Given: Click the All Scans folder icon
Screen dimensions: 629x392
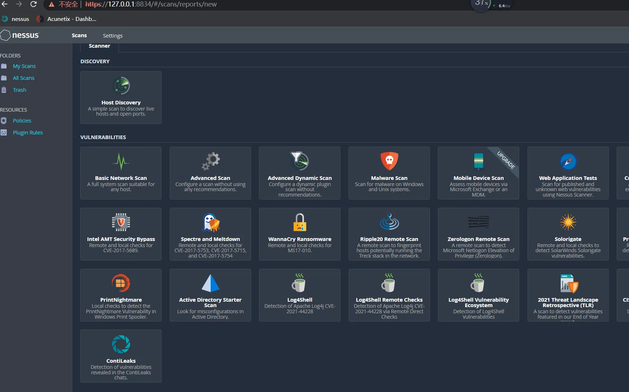Looking at the screenshot, I should 4,78.
